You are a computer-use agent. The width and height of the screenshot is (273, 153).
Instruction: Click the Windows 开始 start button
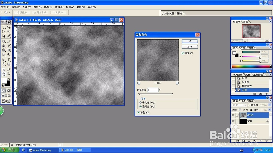coord(9,150)
